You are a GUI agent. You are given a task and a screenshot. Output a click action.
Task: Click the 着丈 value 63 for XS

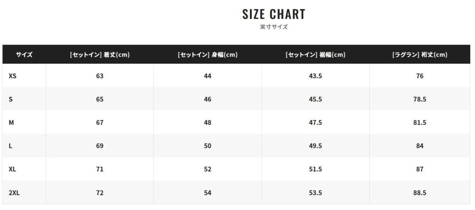[100, 76]
